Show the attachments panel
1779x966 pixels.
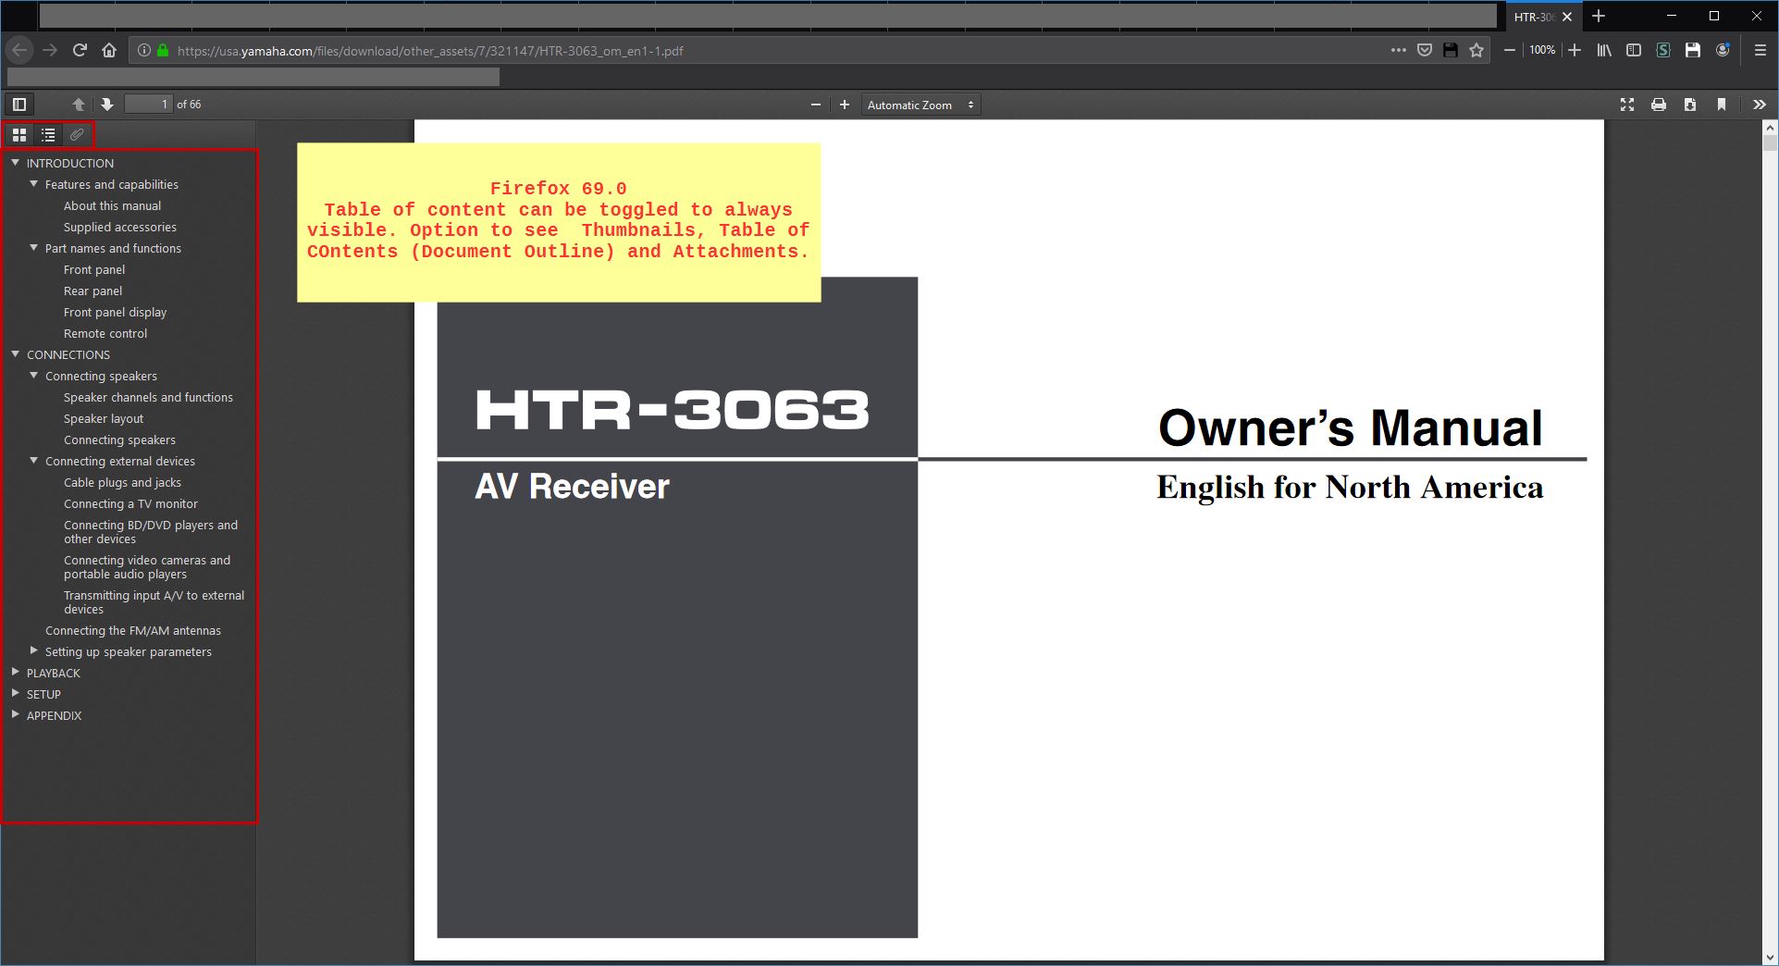76,134
